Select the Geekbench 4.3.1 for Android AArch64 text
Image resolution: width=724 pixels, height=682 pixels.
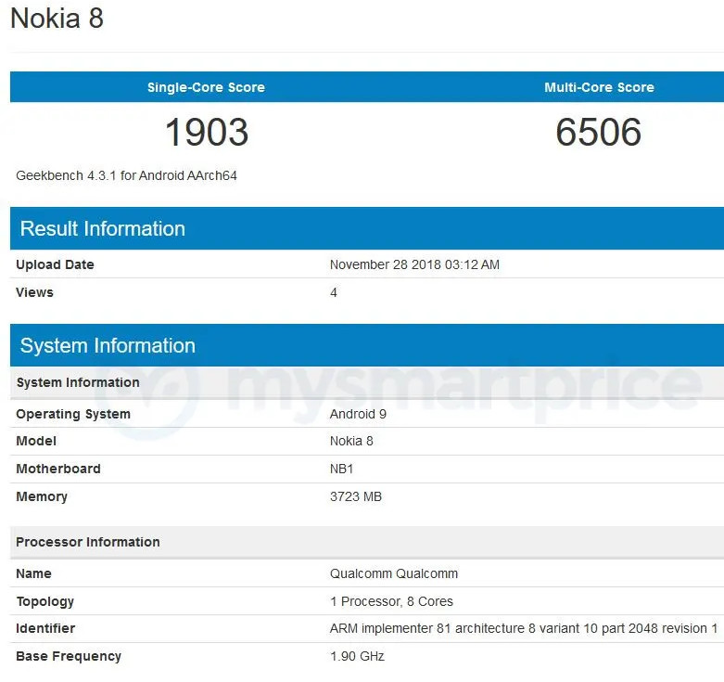126,175
